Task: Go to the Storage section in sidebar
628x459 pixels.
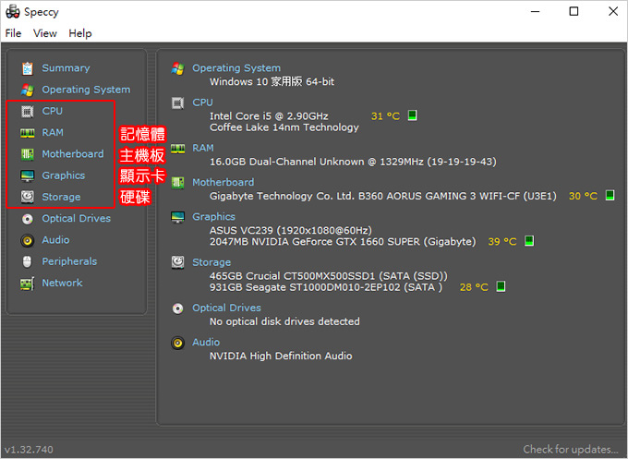Action: coord(61,197)
